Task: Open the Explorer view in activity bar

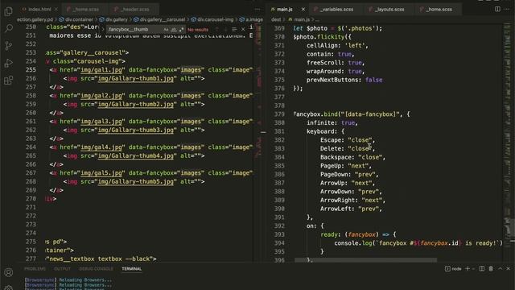Action: [x=9, y=11]
